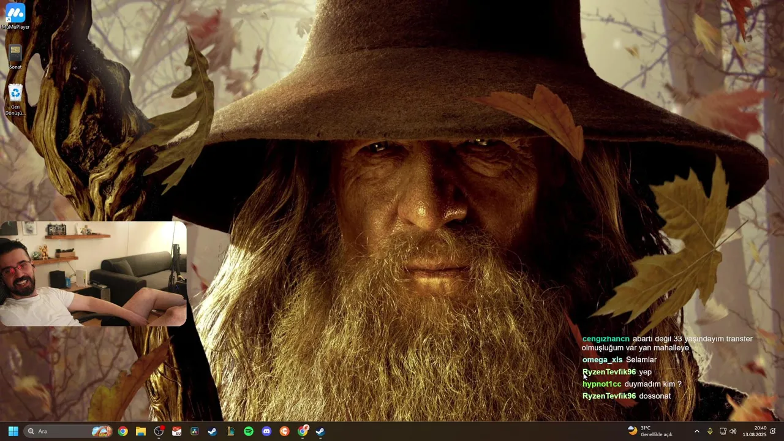
Task: Click chat username hypnot1cc
Action: (601, 384)
